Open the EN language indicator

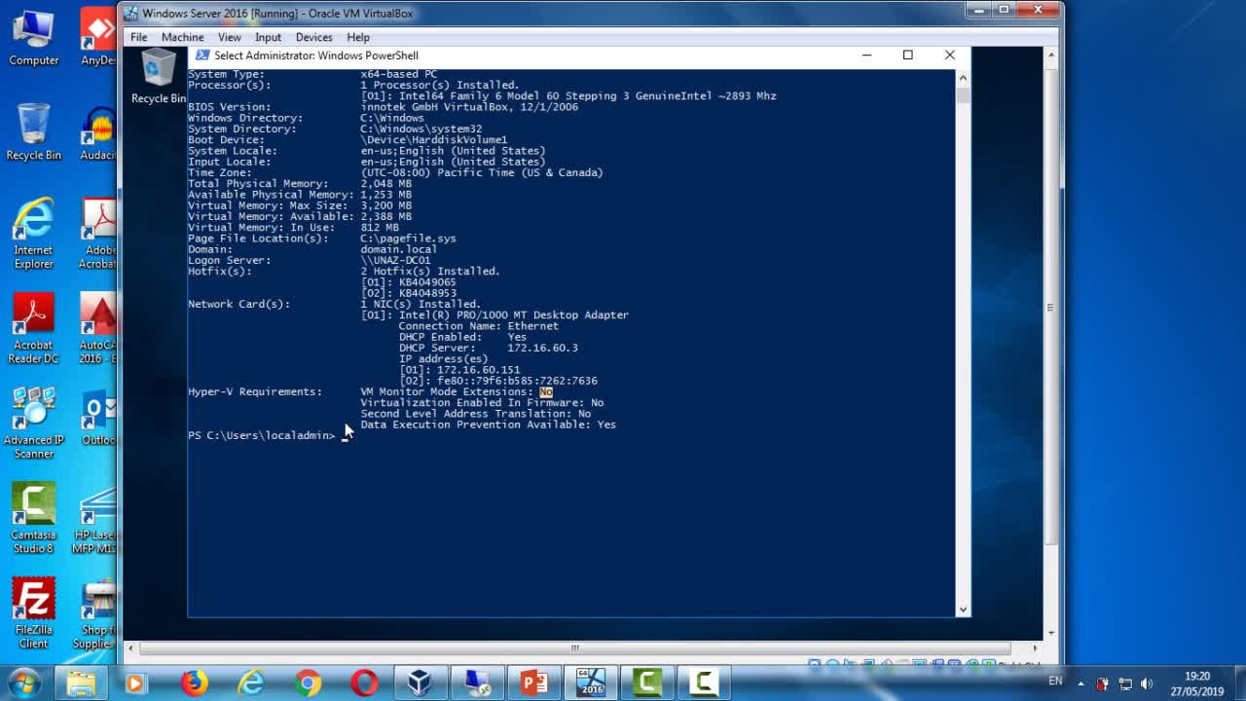tap(1055, 682)
